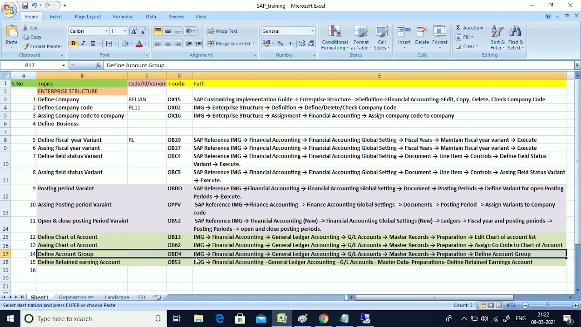The image size is (581, 327).
Task: Click Decrease Decimal icon
Action: coord(311,44)
